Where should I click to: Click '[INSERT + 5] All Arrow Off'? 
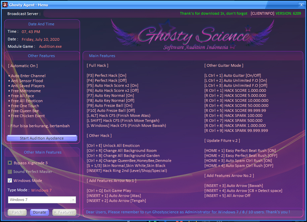coord(227,196)
